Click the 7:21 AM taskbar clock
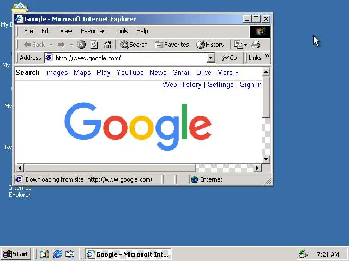Screen dimensions: 349x261 [328, 254]
